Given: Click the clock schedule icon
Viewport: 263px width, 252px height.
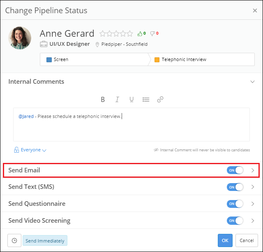Looking at the screenshot, I should click(14, 240).
